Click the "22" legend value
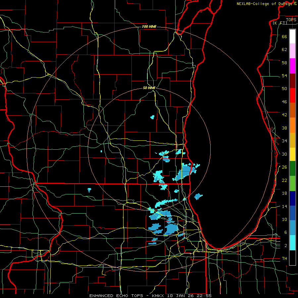 [284, 180]
